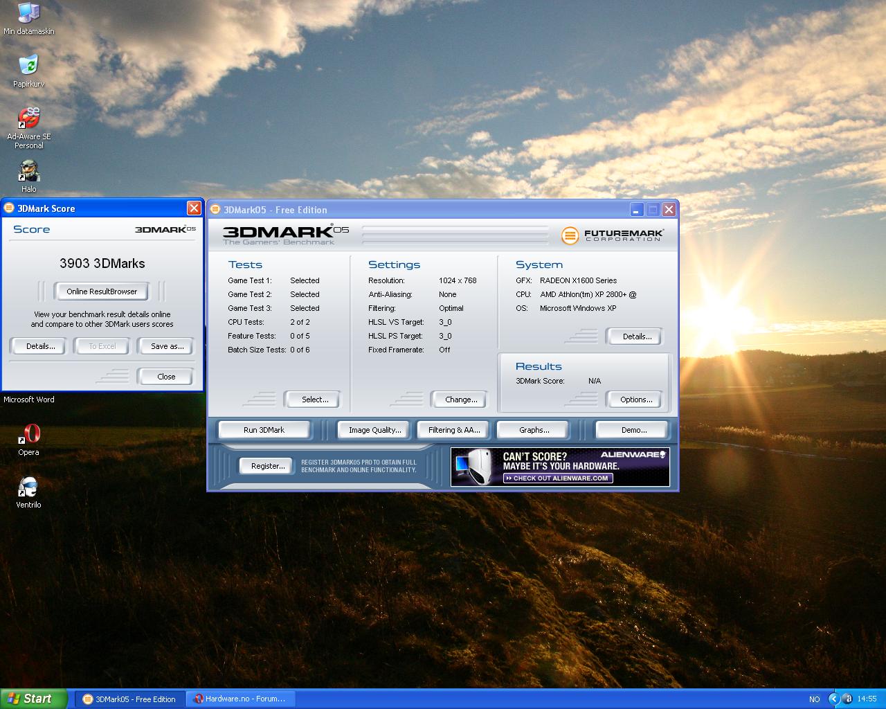Image resolution: width=886 pixels, height=709 pixels.
Task: Click the system tray notification icon near clock
Action: (847, 699)
